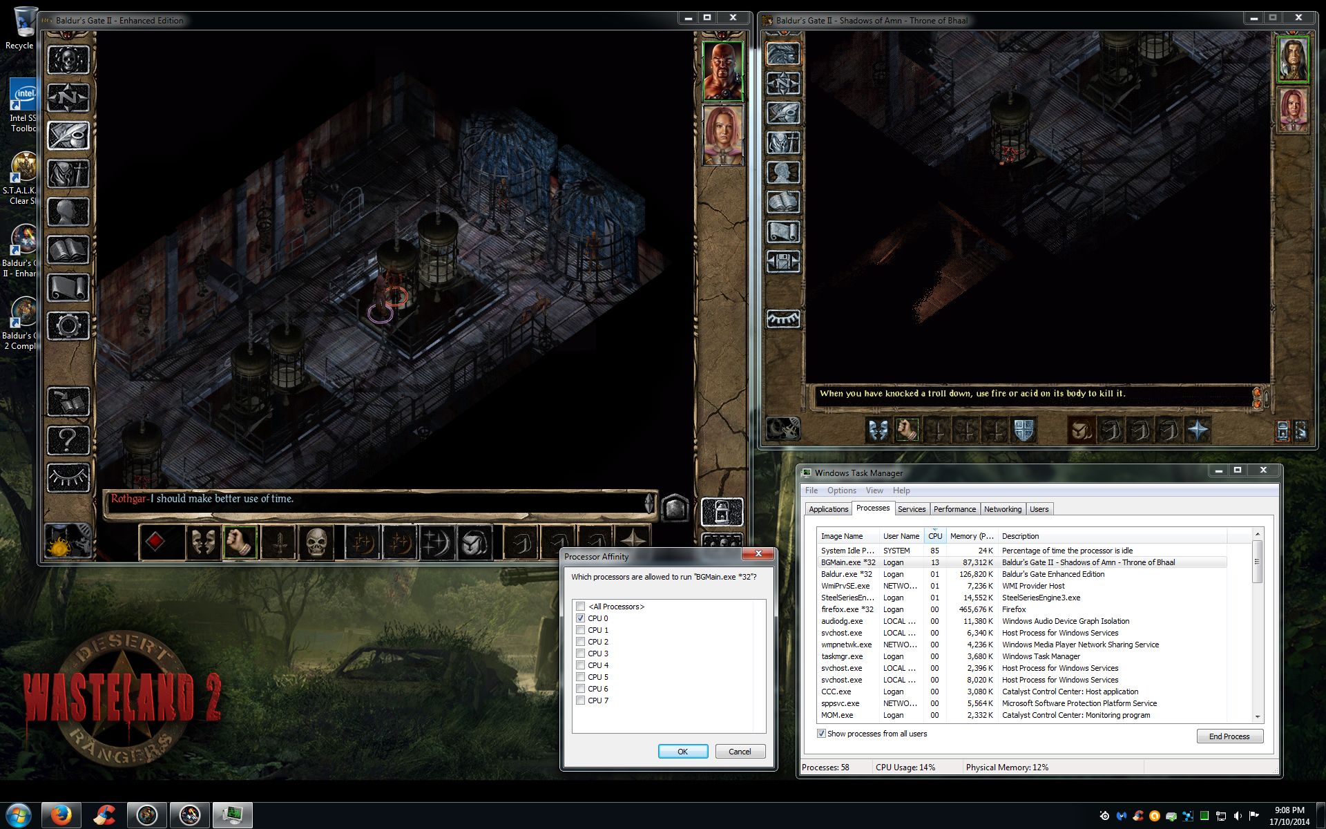Toggle Show processes from all users
The image size is (1326, 829).
click(821, 734)
